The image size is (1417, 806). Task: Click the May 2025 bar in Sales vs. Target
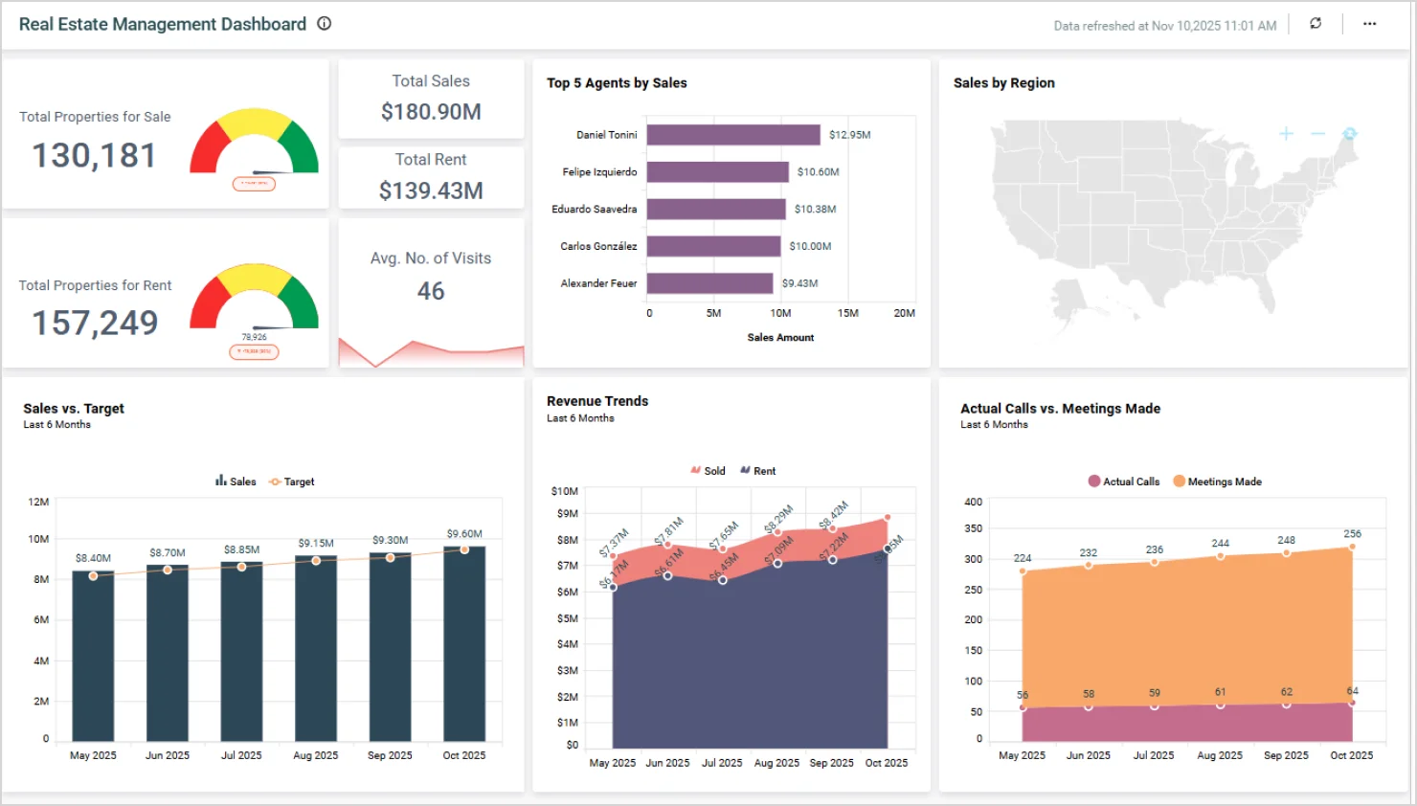[x=93, y=656]
